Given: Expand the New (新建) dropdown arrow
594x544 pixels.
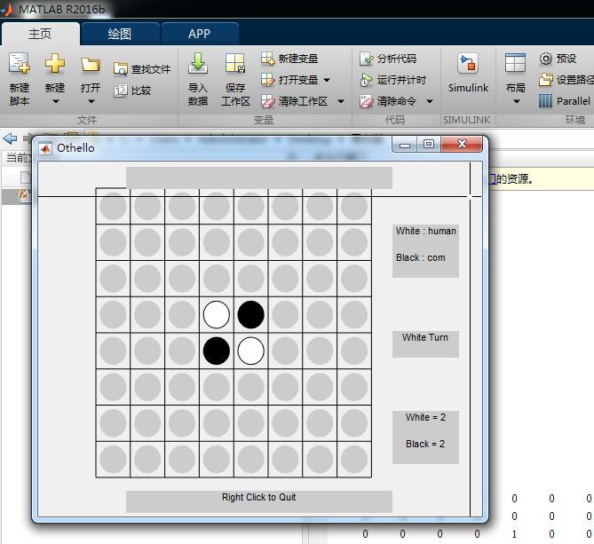Looking at the screenshot, I should (56, 101).
